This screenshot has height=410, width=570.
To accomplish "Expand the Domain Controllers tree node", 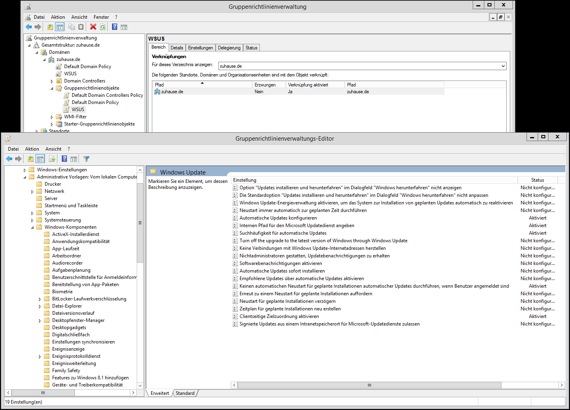I will tap(52, 81).
